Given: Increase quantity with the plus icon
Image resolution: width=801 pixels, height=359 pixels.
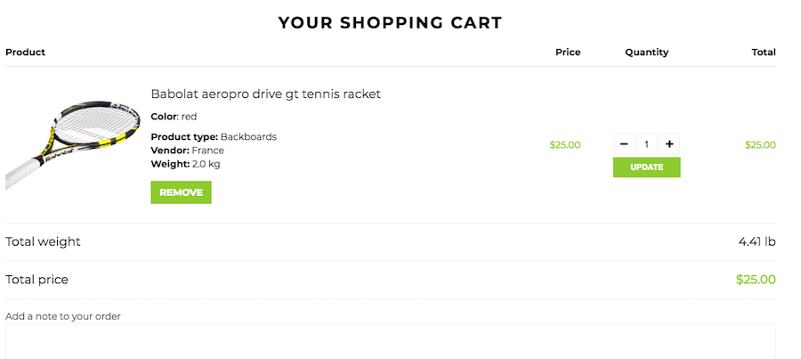Looking at the screenshot, I should 669,143.
